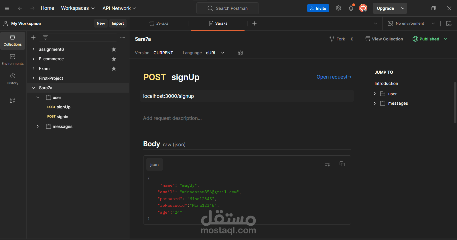Click the Invite button
Screen dimensions: 457x240
318,8
